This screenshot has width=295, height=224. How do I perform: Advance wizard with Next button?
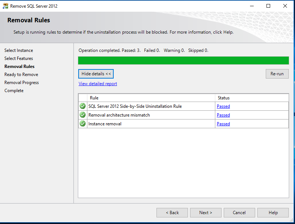pyautogui.click(x=205, y=212)
